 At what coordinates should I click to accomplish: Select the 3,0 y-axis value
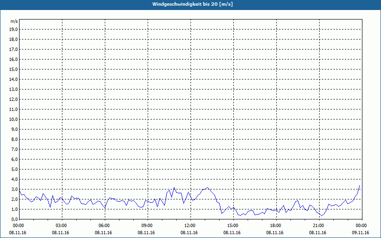click(x=14, y=189)
